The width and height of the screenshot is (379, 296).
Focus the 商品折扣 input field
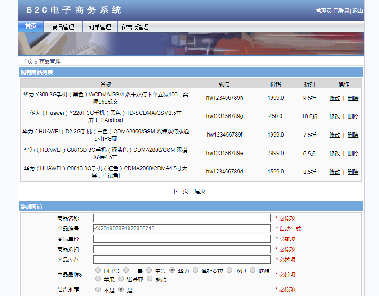[x=182, y=249]
